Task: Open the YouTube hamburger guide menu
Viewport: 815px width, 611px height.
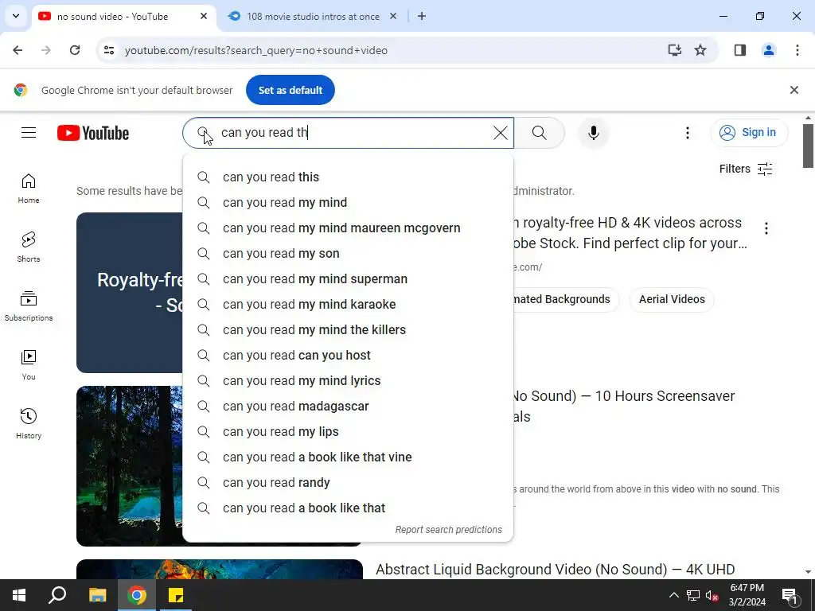Action: pos(29,133)
